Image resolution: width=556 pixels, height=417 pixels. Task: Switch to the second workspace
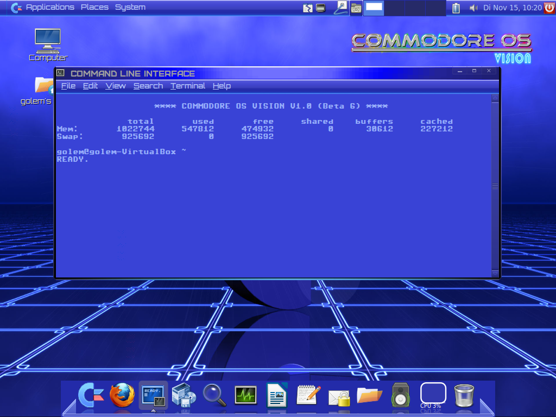(394, 8)
